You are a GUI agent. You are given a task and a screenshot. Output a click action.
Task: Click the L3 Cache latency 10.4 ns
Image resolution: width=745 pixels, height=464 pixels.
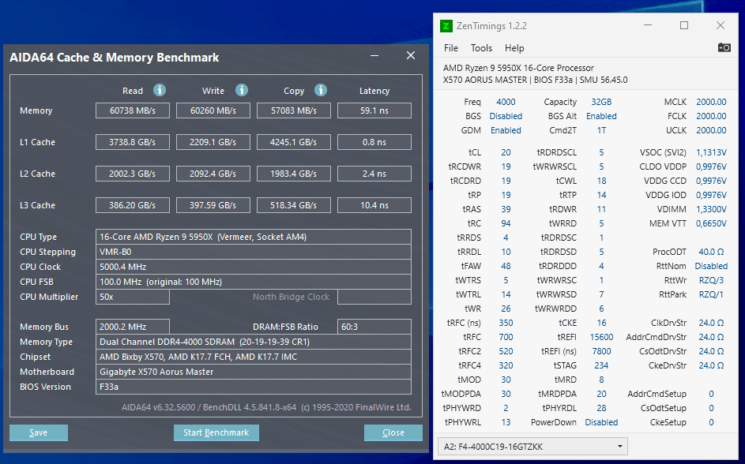pyautogui.click(x=374, y=205)
